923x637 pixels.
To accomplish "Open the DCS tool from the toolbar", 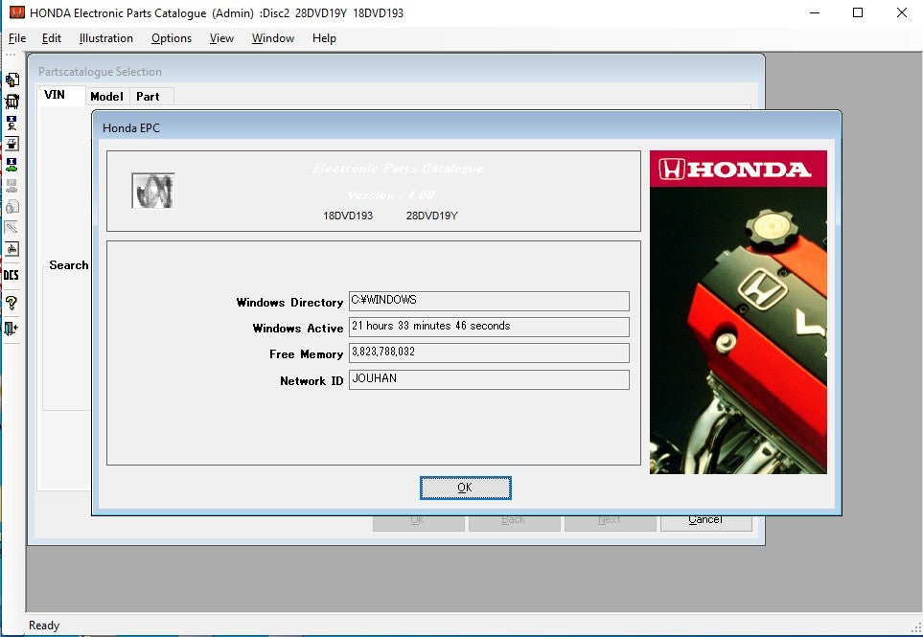I will click(x=12, y=276).
